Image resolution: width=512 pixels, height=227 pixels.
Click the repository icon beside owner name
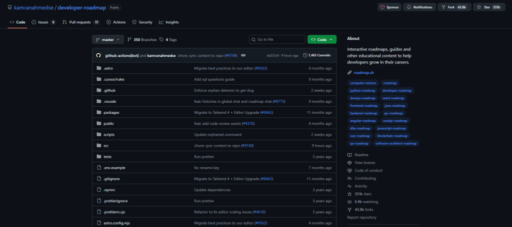tap(10, 7)
